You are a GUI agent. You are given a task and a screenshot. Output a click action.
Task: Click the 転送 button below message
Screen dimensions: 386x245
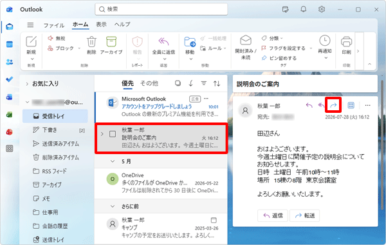pos(305,215)
